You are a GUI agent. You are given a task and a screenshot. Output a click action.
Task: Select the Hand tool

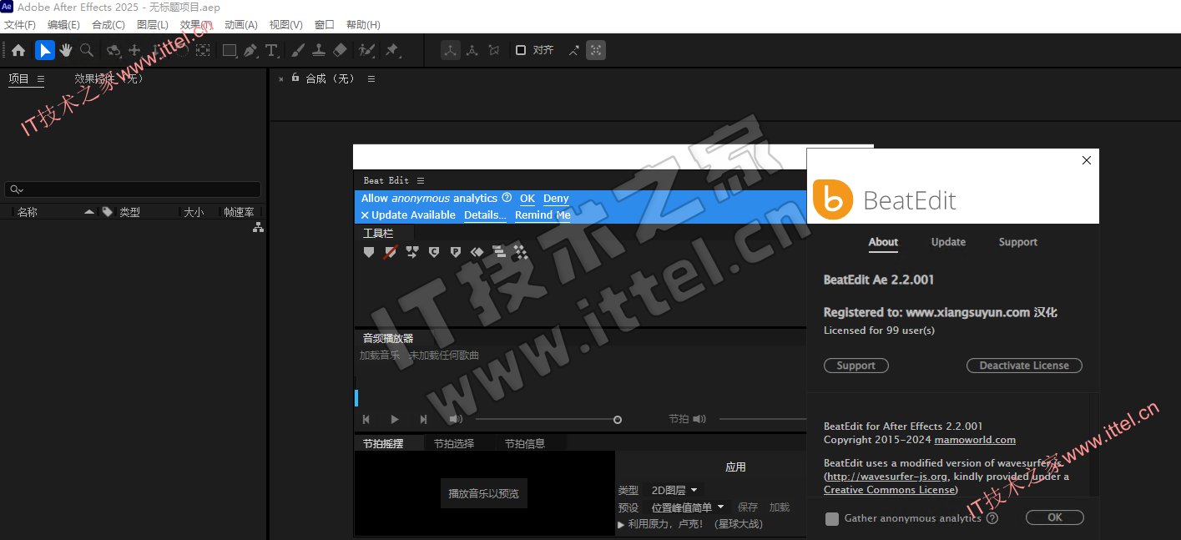coord(66,50)
